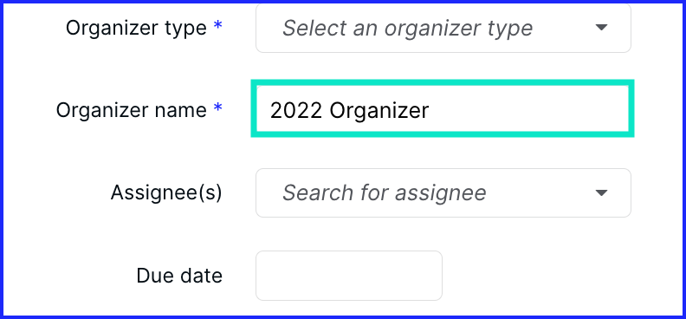Screen dimensions: 686x319
Task: Click the teal highlight border of Organizer name
Action: pyautogui.click(x=443, y=82)
